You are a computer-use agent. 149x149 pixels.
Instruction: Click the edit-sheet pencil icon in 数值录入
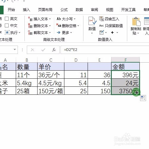coord(102,32)
